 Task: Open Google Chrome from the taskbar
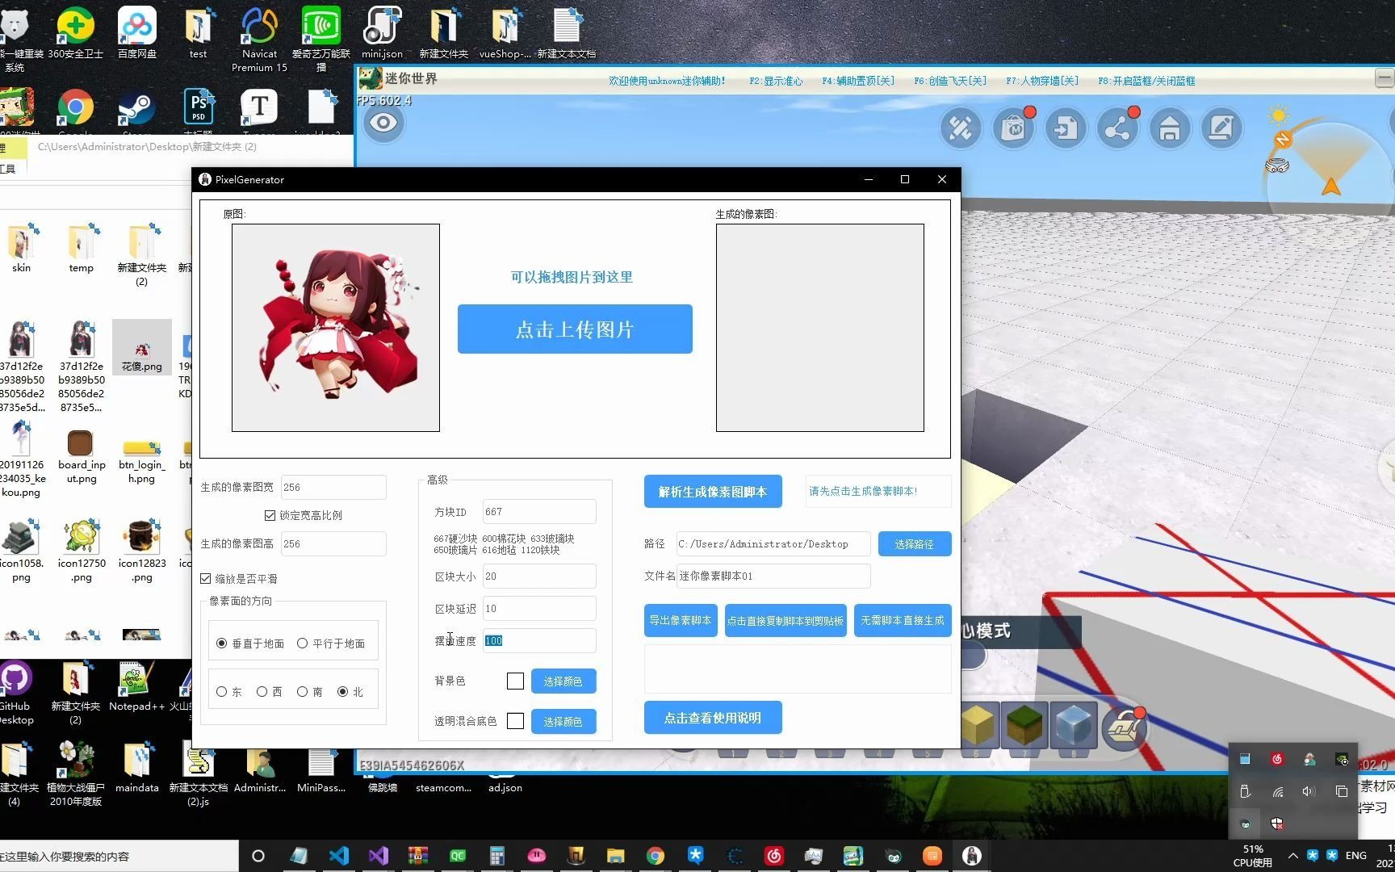pyautogui.click(x=656, y=856)
